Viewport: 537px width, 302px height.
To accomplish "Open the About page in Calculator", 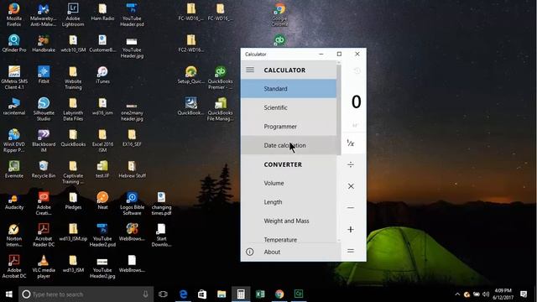I will pos(291,252).
